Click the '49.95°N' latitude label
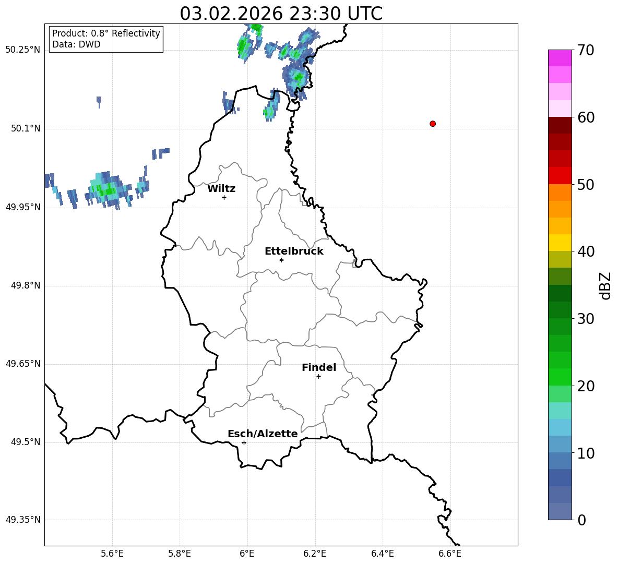 point(23,207)
